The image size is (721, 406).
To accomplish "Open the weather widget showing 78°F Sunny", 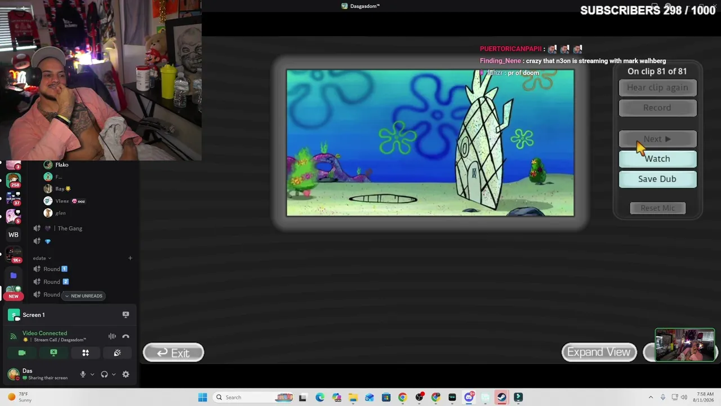I will [x=19, y=397].
